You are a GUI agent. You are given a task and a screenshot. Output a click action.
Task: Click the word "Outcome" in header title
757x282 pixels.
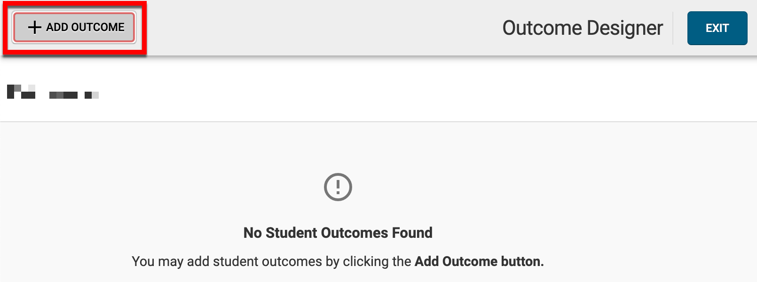542,28
